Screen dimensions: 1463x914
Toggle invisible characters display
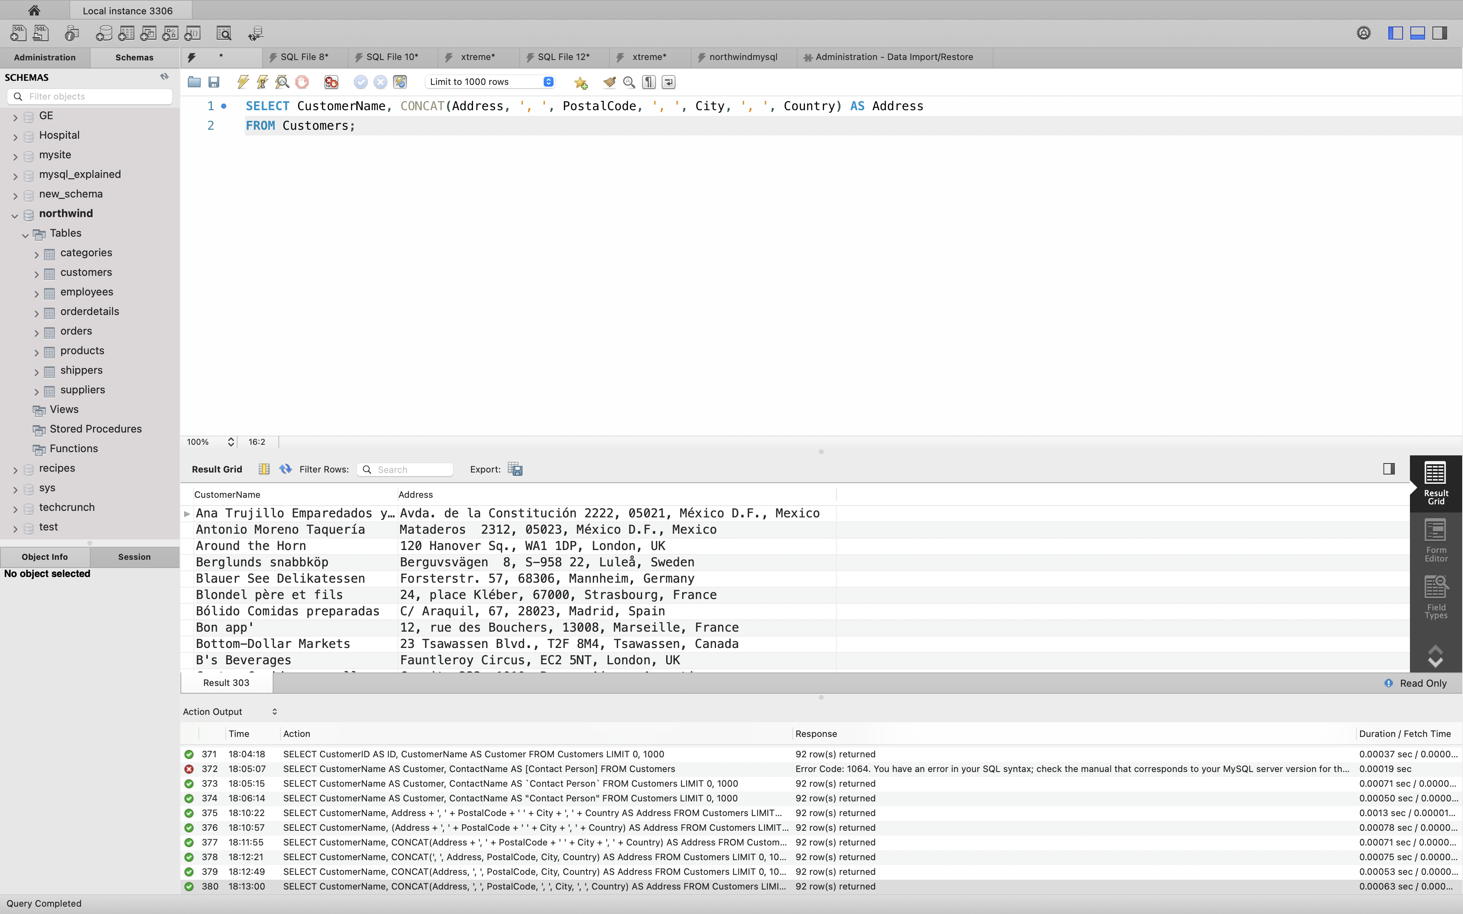click(649, 82)
